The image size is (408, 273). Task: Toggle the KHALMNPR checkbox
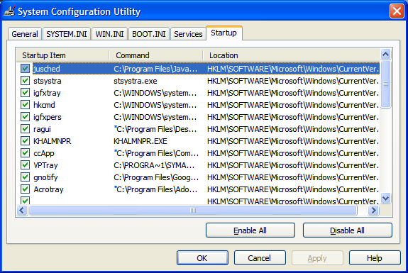pos(25,141)
